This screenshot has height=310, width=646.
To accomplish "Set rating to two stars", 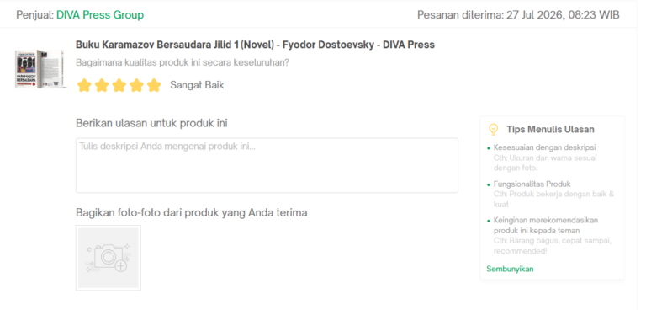I will point(102,85).
